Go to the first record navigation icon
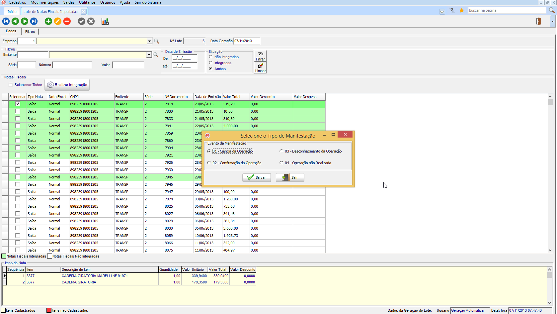Screen dimensions: 557x314 pos(6,21)
